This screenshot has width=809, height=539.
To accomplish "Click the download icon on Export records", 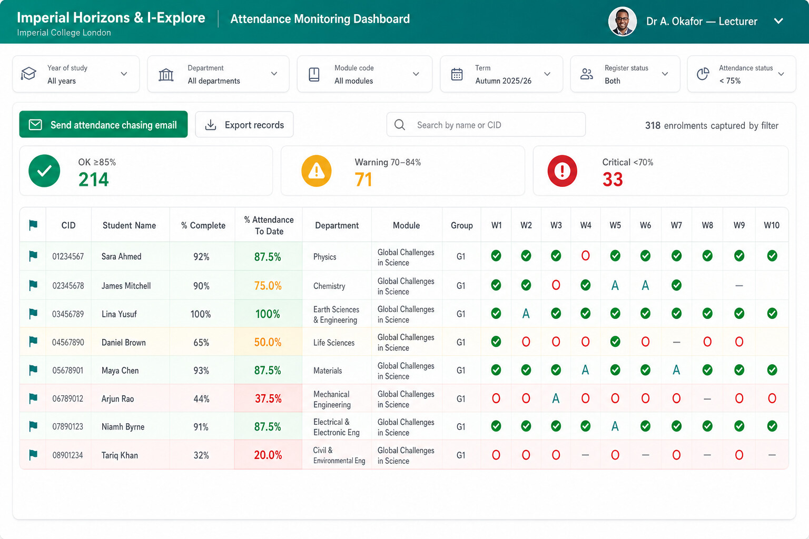I will [x=211, y=125].
